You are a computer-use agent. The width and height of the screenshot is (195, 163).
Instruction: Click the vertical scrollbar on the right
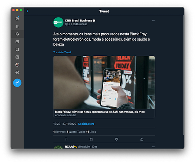point(183,75)
